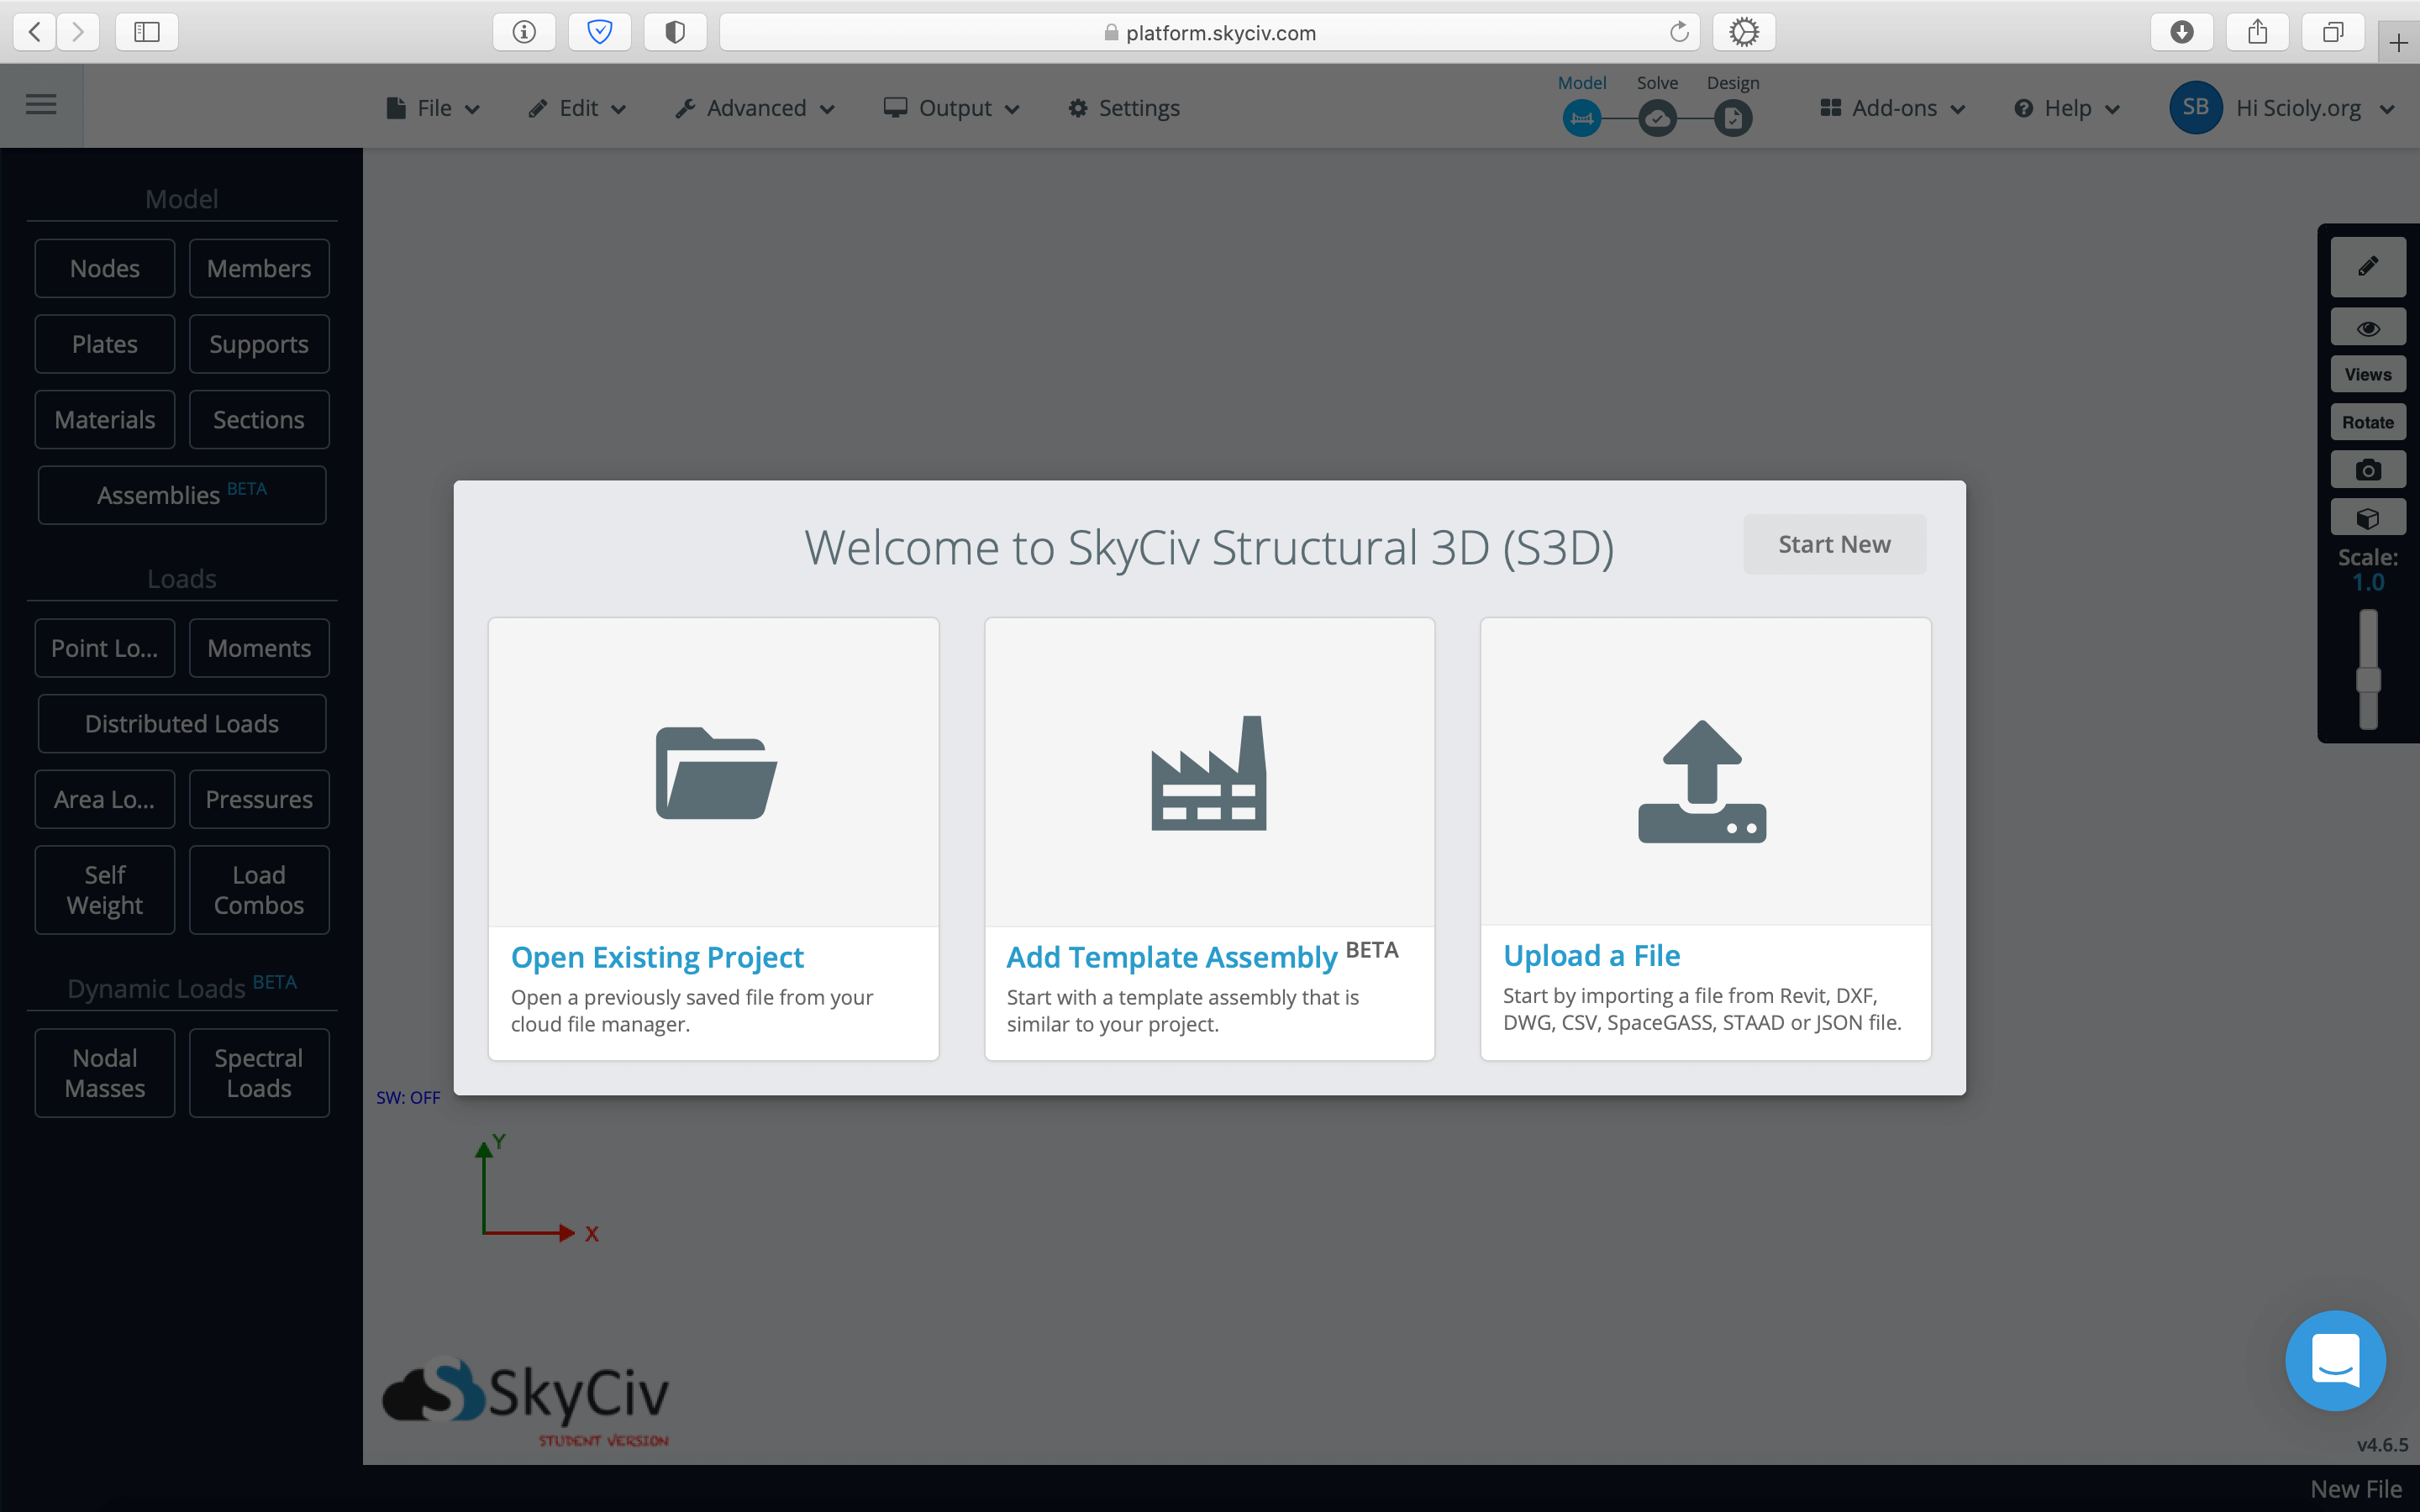This screenshot has height=1512, width=2420.
Task: Click the Start New button
Action: click(x=1834, y=544)
